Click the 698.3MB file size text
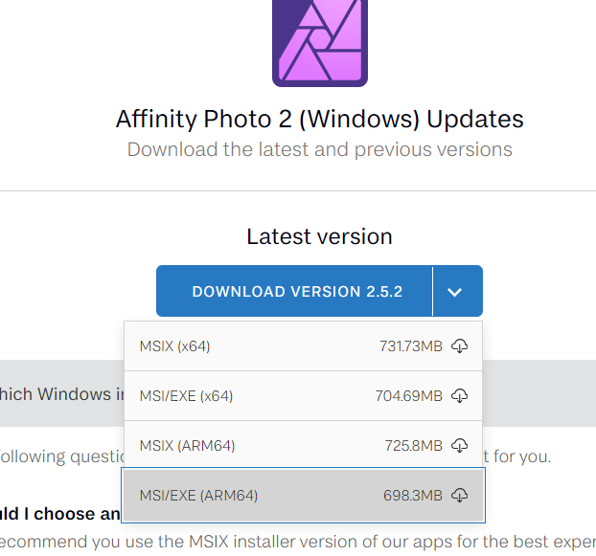Viewport: 596px width, 556px height. tap(413, 496)
